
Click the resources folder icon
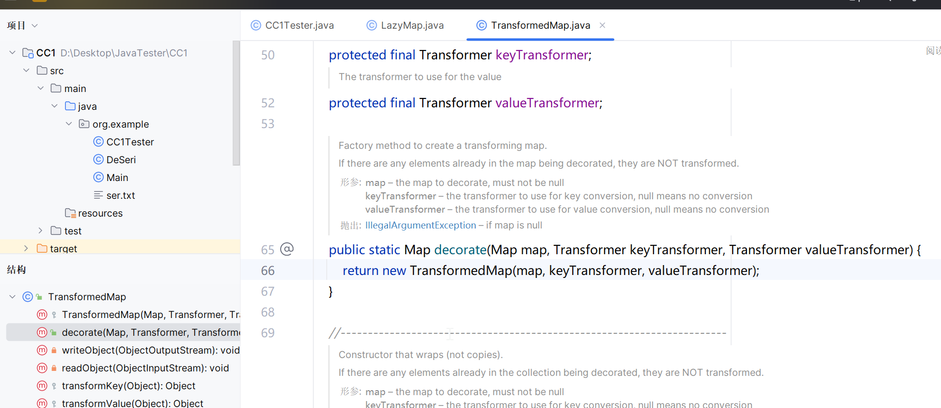(x=70, y=213)
